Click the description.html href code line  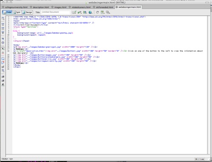[108, 52]
